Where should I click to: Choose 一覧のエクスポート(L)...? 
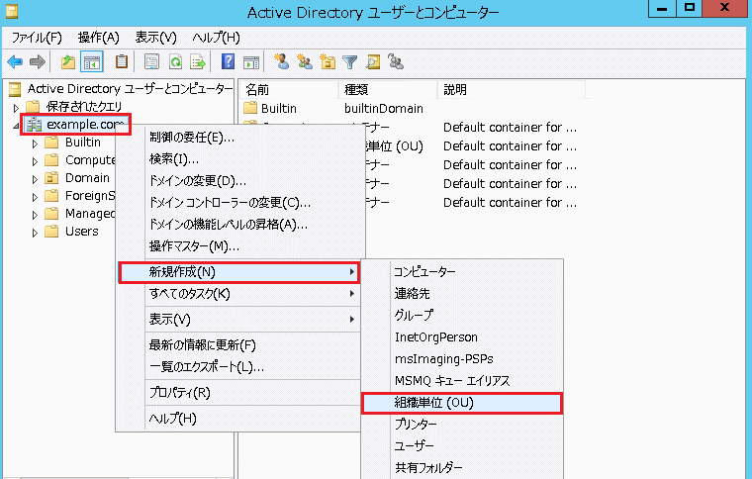click(238, 367)
